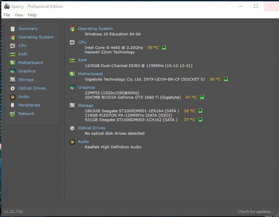The image size is (279, 217).
Task: Open the Help menu
Action: pos(32,15)
